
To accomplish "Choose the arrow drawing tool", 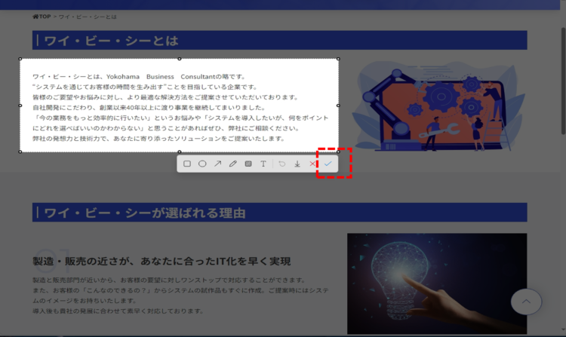I will pyautogui.click(x=217, y=164).
